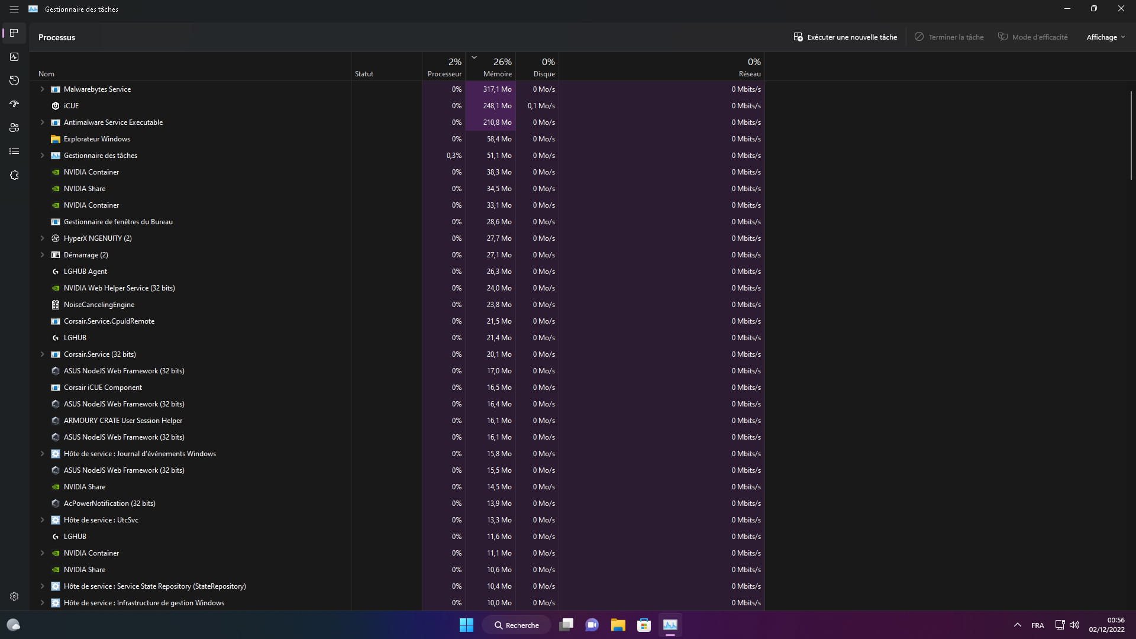The height and width of the screenshot is (639, 1136).
Task: Expand Hôte de service : Journal d'événements Windows
Action: 42,454
